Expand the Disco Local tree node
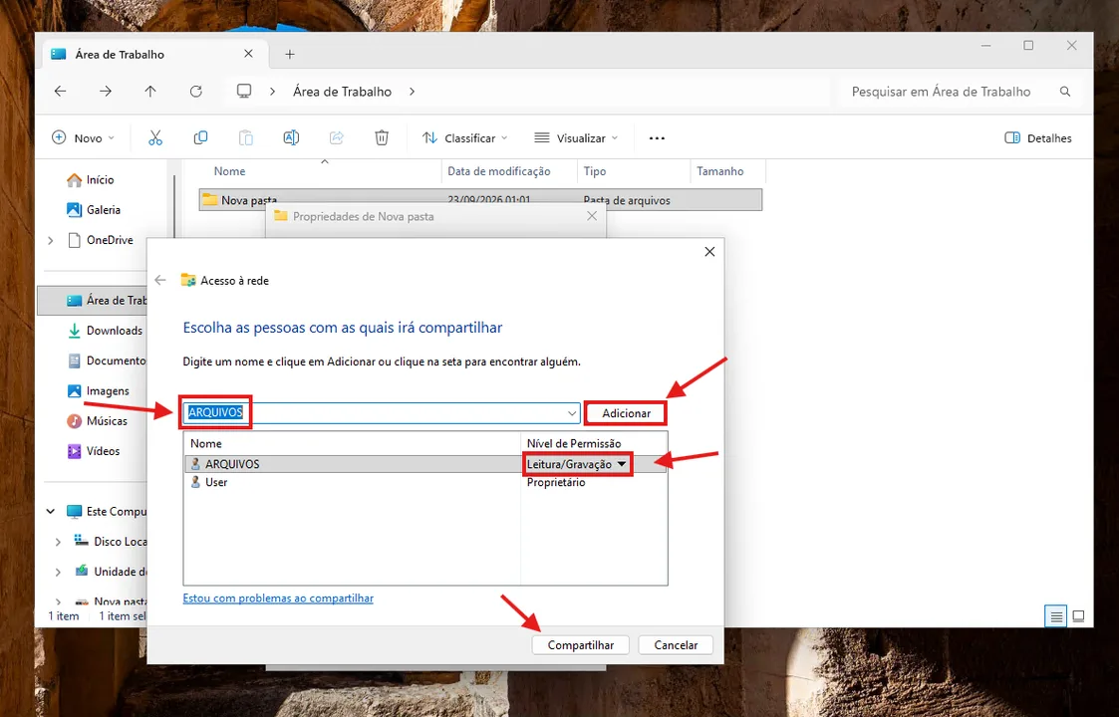This screenshot has height=717, width=1119. pos(59,542)
